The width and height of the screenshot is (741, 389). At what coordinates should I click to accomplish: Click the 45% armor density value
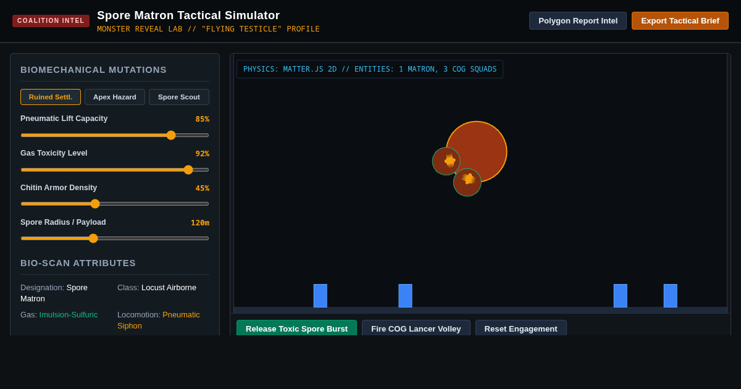pos(203,188)
